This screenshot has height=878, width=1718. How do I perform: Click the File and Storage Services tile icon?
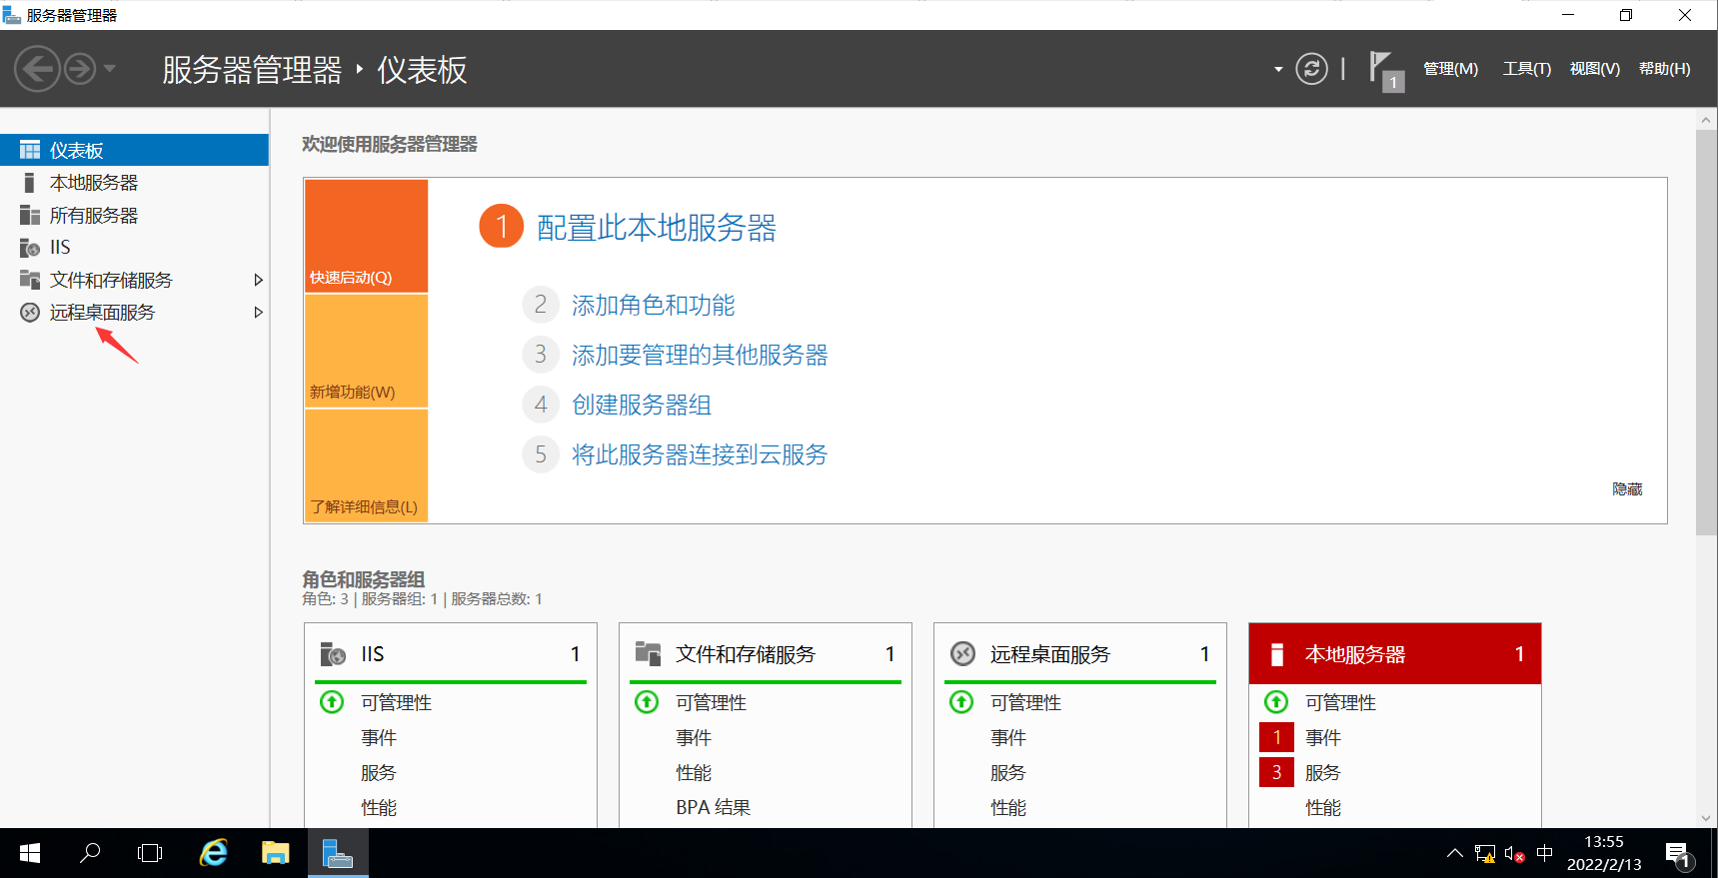[648, 654]
